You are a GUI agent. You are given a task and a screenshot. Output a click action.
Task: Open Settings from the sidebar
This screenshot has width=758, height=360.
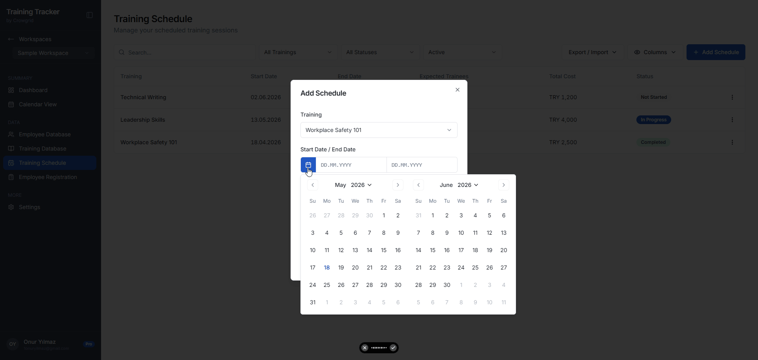pos(50,207)
